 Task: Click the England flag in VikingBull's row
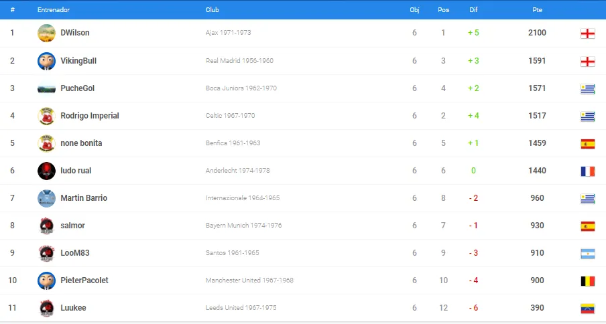pyautogui.click(x=587, y=62)
